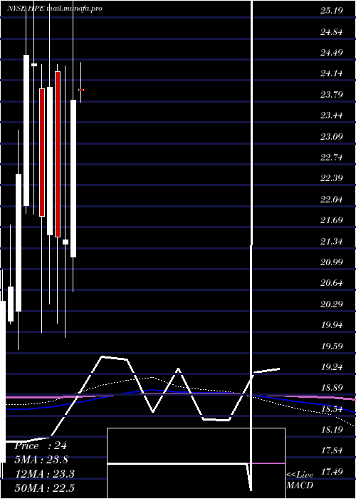Click the 5MA : 23.8 readout
This screenshot has height=499, width=356.
pyautogui.click(x=41, y=460)
